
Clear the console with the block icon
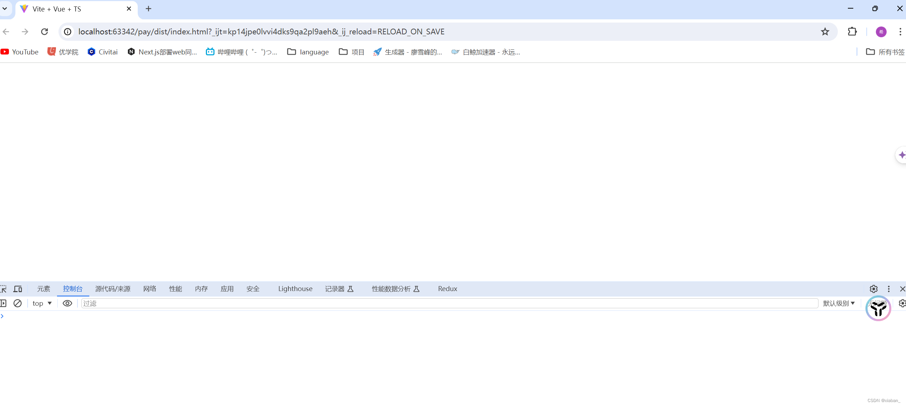(x=18, y=303)
